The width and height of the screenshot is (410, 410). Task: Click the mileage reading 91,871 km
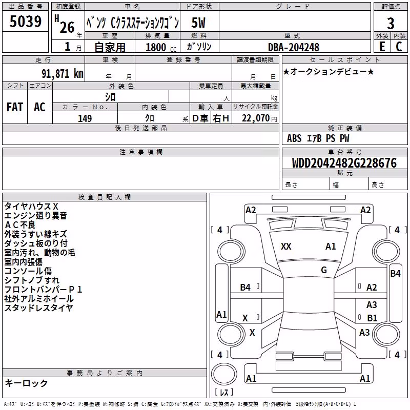coord(62,74)
